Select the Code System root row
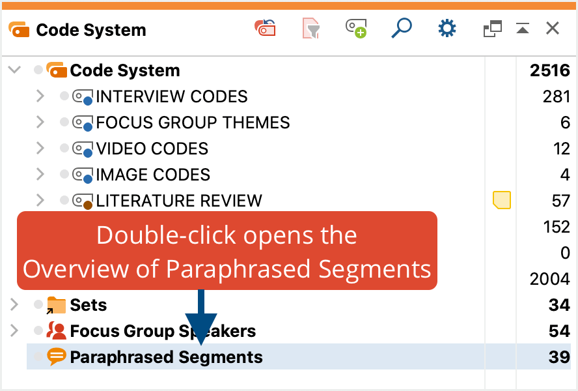 pos(289,70)
